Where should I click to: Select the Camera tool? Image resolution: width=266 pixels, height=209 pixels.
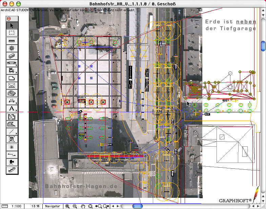coord(12,162)
